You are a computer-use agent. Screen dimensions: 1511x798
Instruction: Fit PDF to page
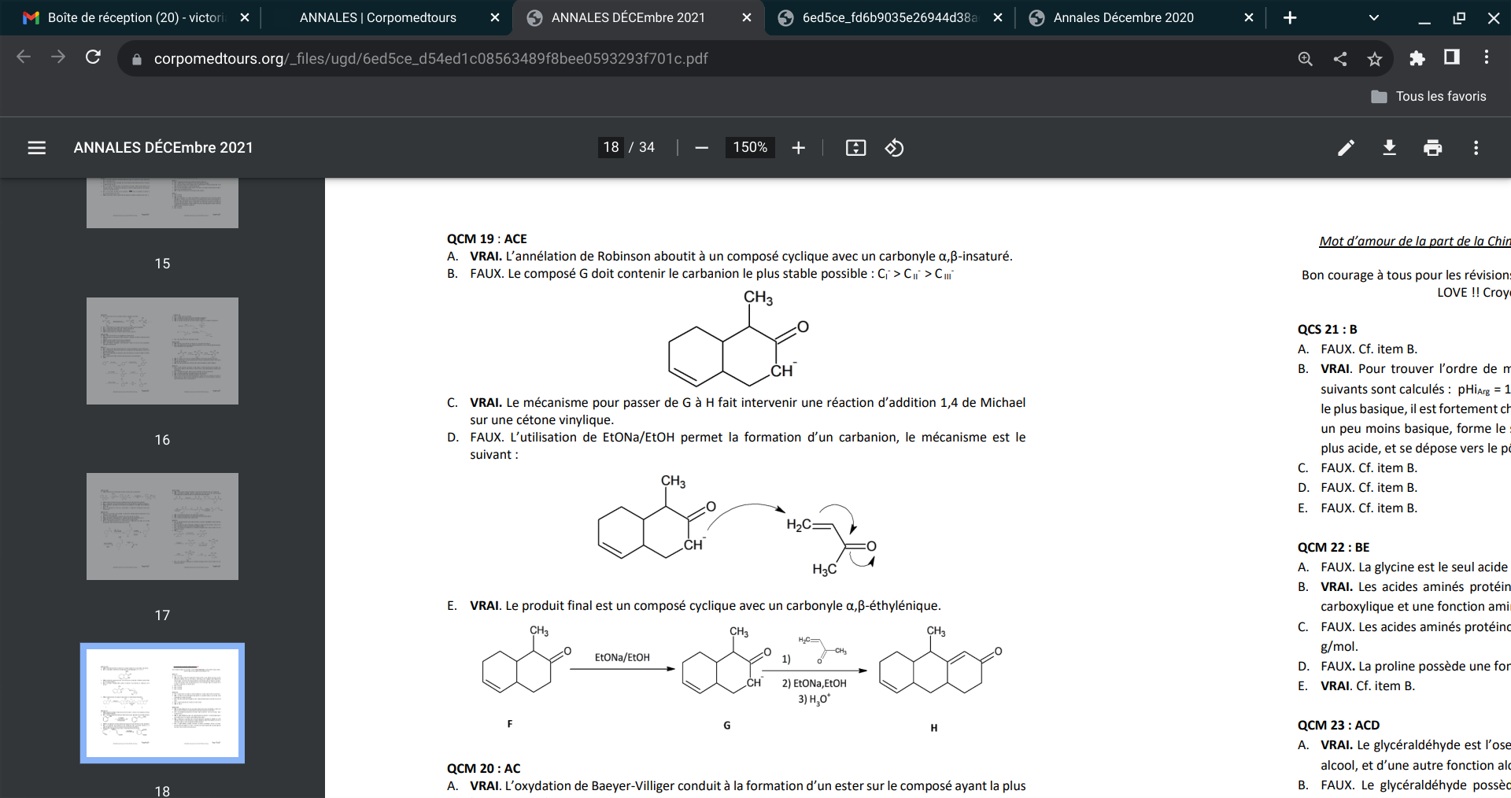coord(855,148)
